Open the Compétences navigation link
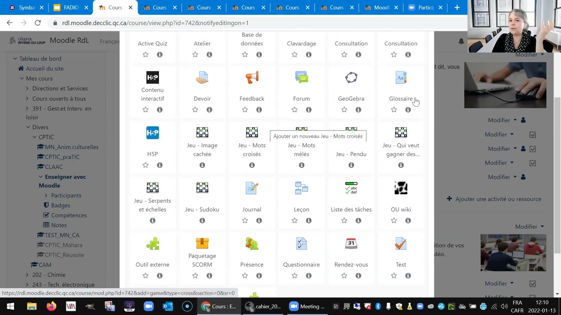The width and height of the screenshot is (561, 315). 69,215
